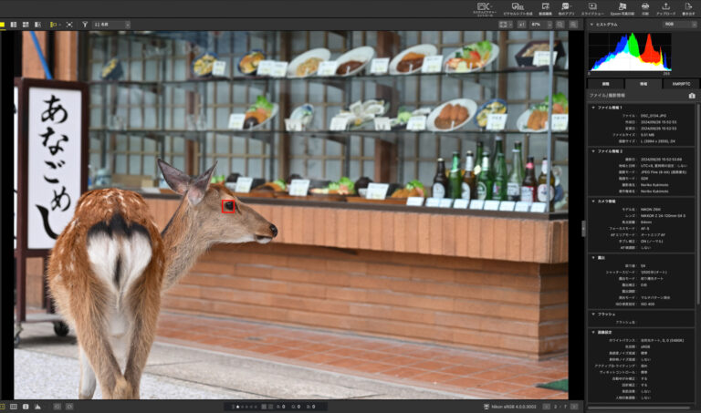Switch to the XMP/IPTC tab
Viewport: 701px width, 413px height.
pos(680,83)
